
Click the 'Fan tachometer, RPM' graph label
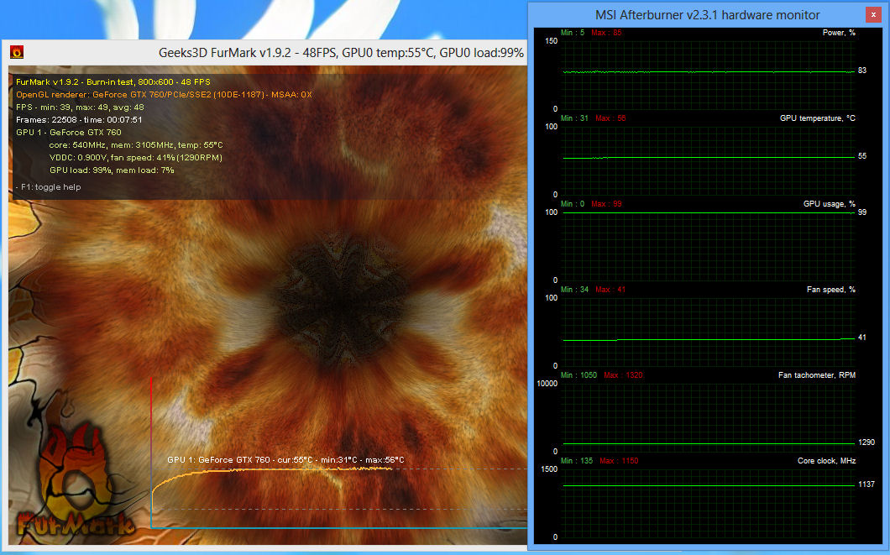pyautogui.click(x=817, y=375)
